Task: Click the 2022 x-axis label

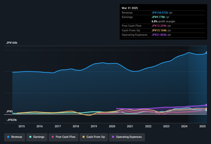Action: pyautogui.click(x=148, y=126)
